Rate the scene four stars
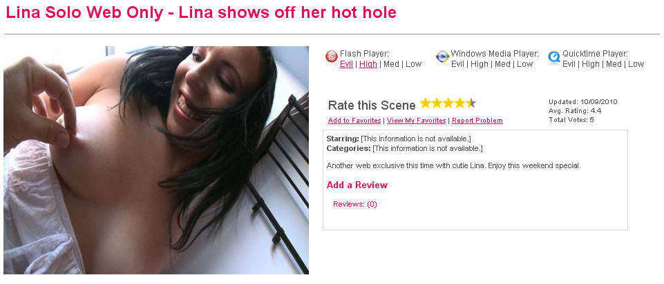Viewport: 664px width, 284px height. click(x=460, y=103)
